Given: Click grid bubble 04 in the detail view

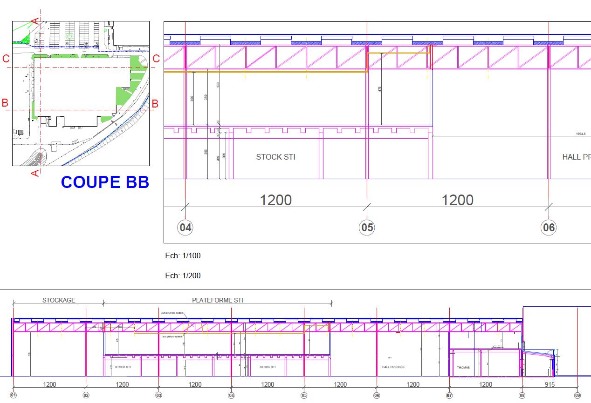Looking at the screenshot, I should (186, 228).
